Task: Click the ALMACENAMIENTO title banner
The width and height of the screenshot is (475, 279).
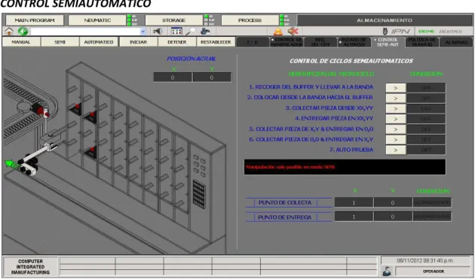Action: pos(385,20)
